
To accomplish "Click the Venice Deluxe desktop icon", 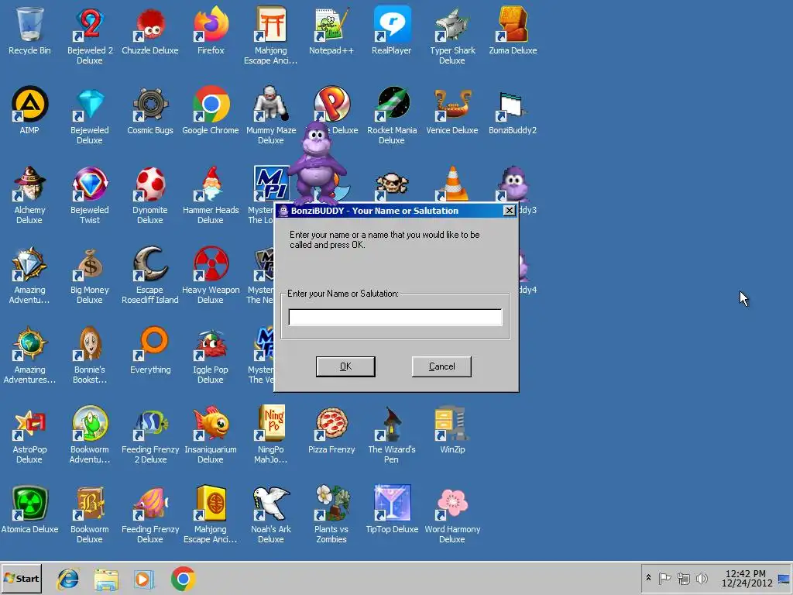I will coord(452,110).
